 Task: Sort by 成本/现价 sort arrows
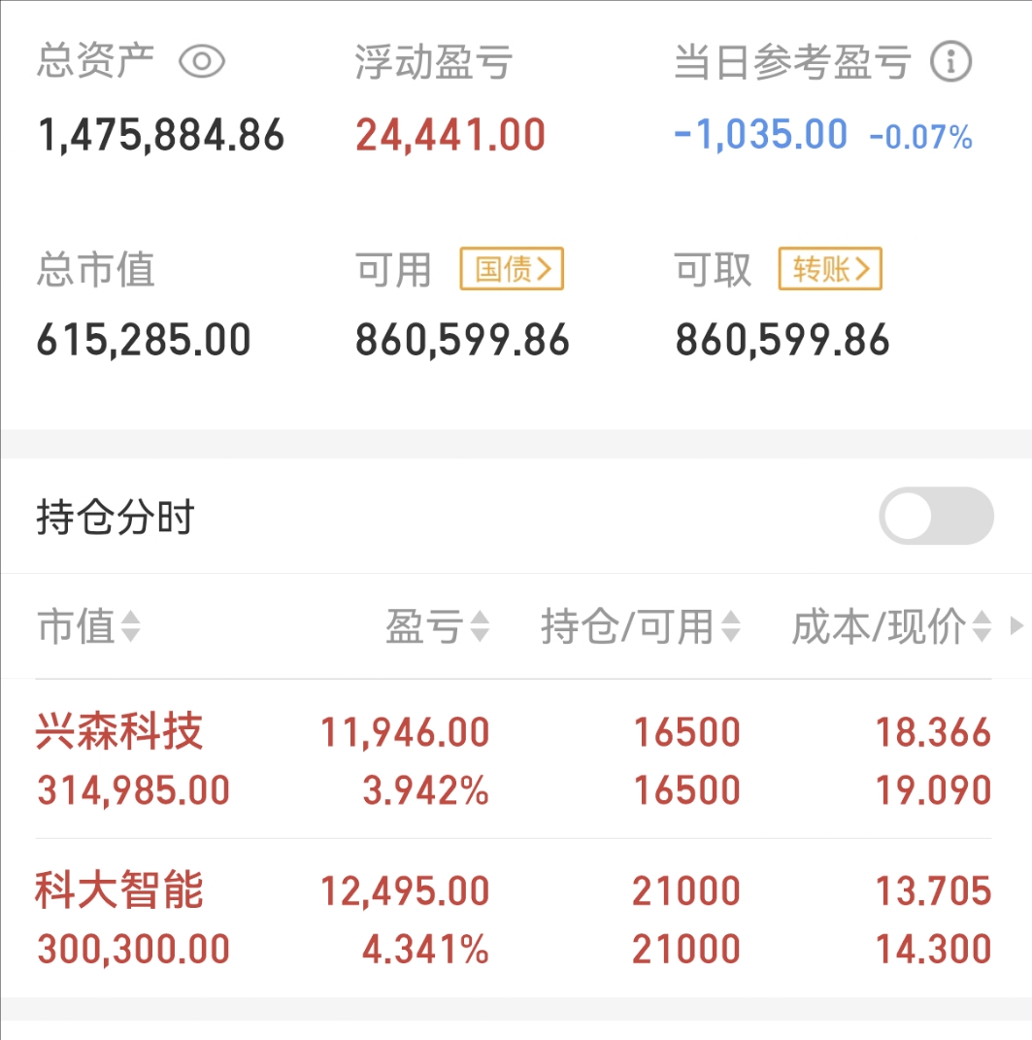(x=982, y=626)
